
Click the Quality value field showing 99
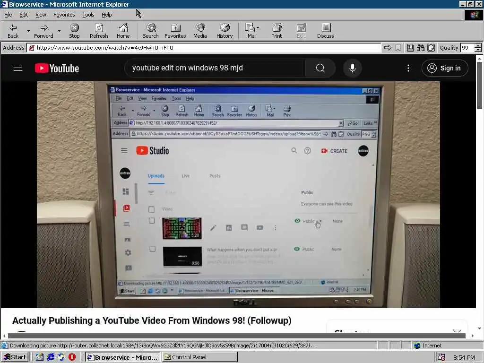467,48
